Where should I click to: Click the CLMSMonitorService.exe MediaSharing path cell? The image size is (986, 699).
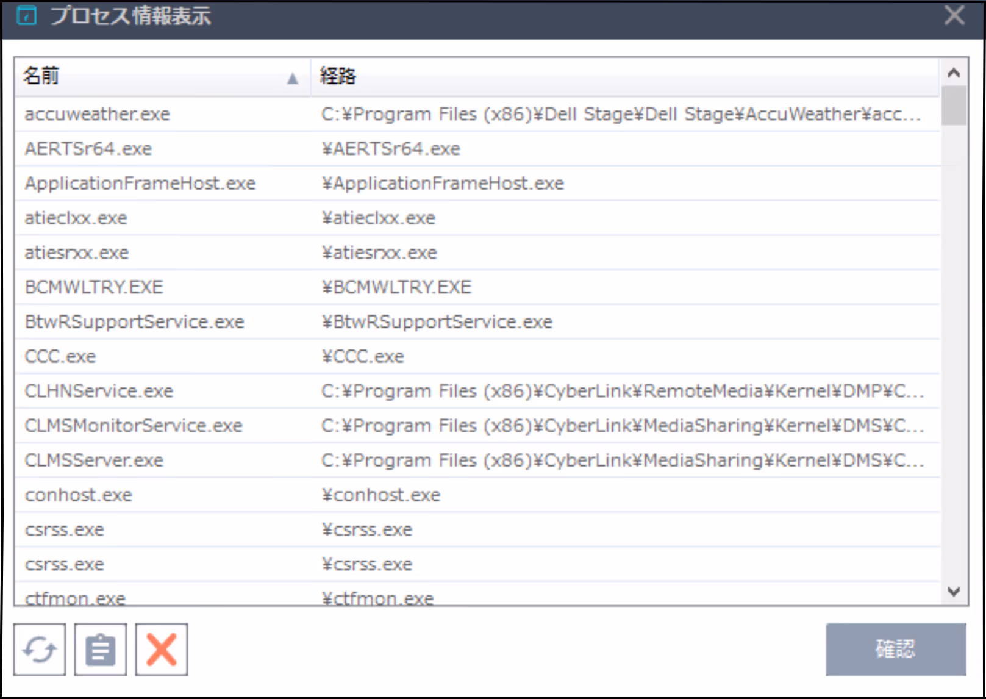pos(626,426)
